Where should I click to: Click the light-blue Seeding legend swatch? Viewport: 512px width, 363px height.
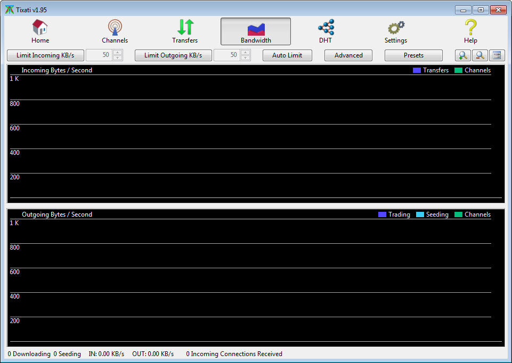click(420, 214)
